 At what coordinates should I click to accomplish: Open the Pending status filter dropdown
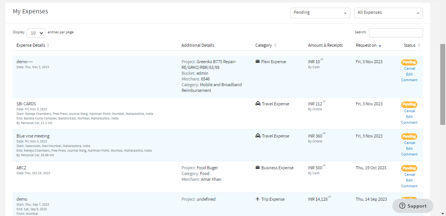coord(320,13)
